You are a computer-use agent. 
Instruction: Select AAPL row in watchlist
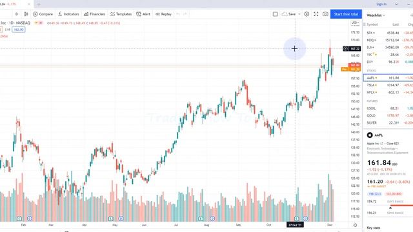(x=388, y=78)
